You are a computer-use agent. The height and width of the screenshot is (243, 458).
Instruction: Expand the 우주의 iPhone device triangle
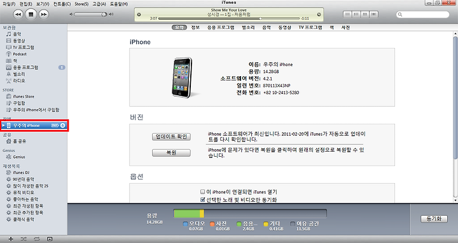pos(4,125)
